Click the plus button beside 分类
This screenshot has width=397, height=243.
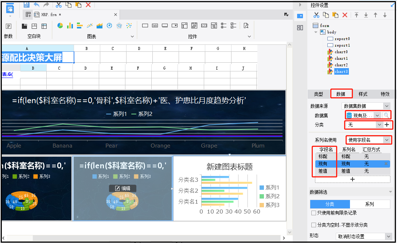387,125
